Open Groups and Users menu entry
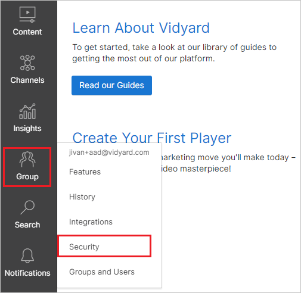Image resolution: width=301 pixels, height=293 pixels. [x=102, y=272]
